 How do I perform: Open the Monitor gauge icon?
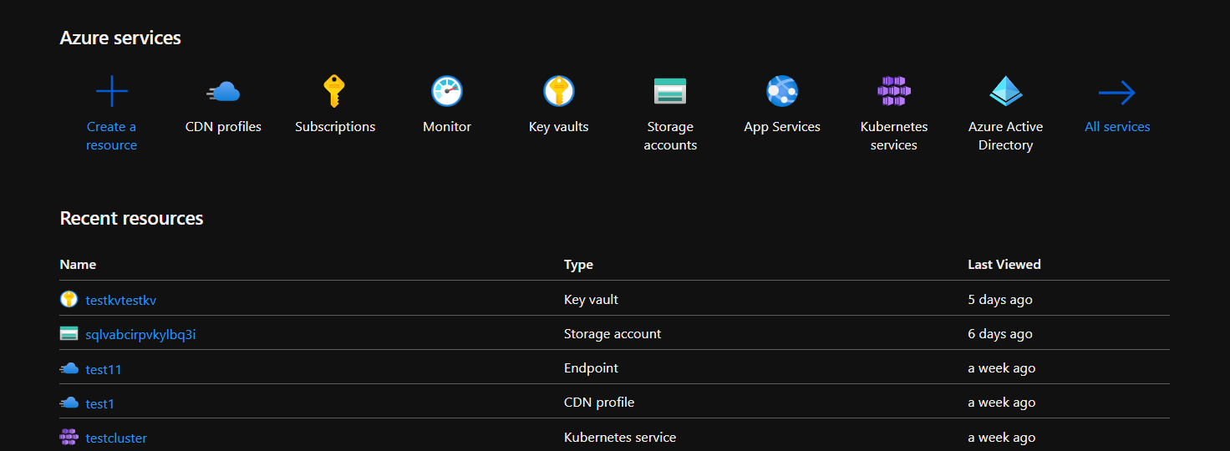point(447,91)
